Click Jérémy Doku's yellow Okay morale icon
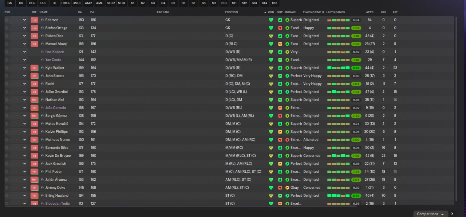This screenshot has width=466, height=217. coord(287,188)
